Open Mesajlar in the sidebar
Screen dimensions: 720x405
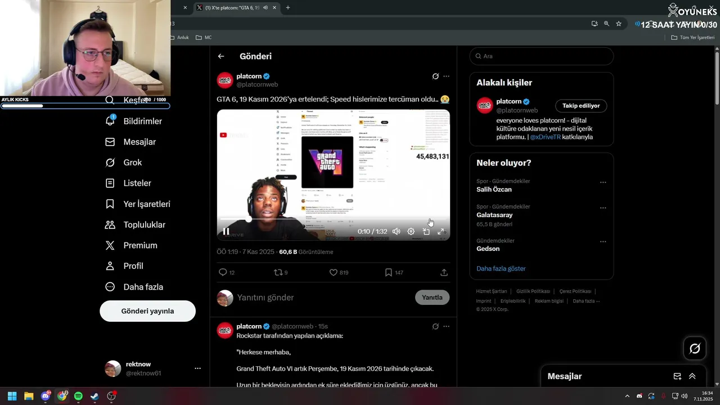[x=130, y=142]
